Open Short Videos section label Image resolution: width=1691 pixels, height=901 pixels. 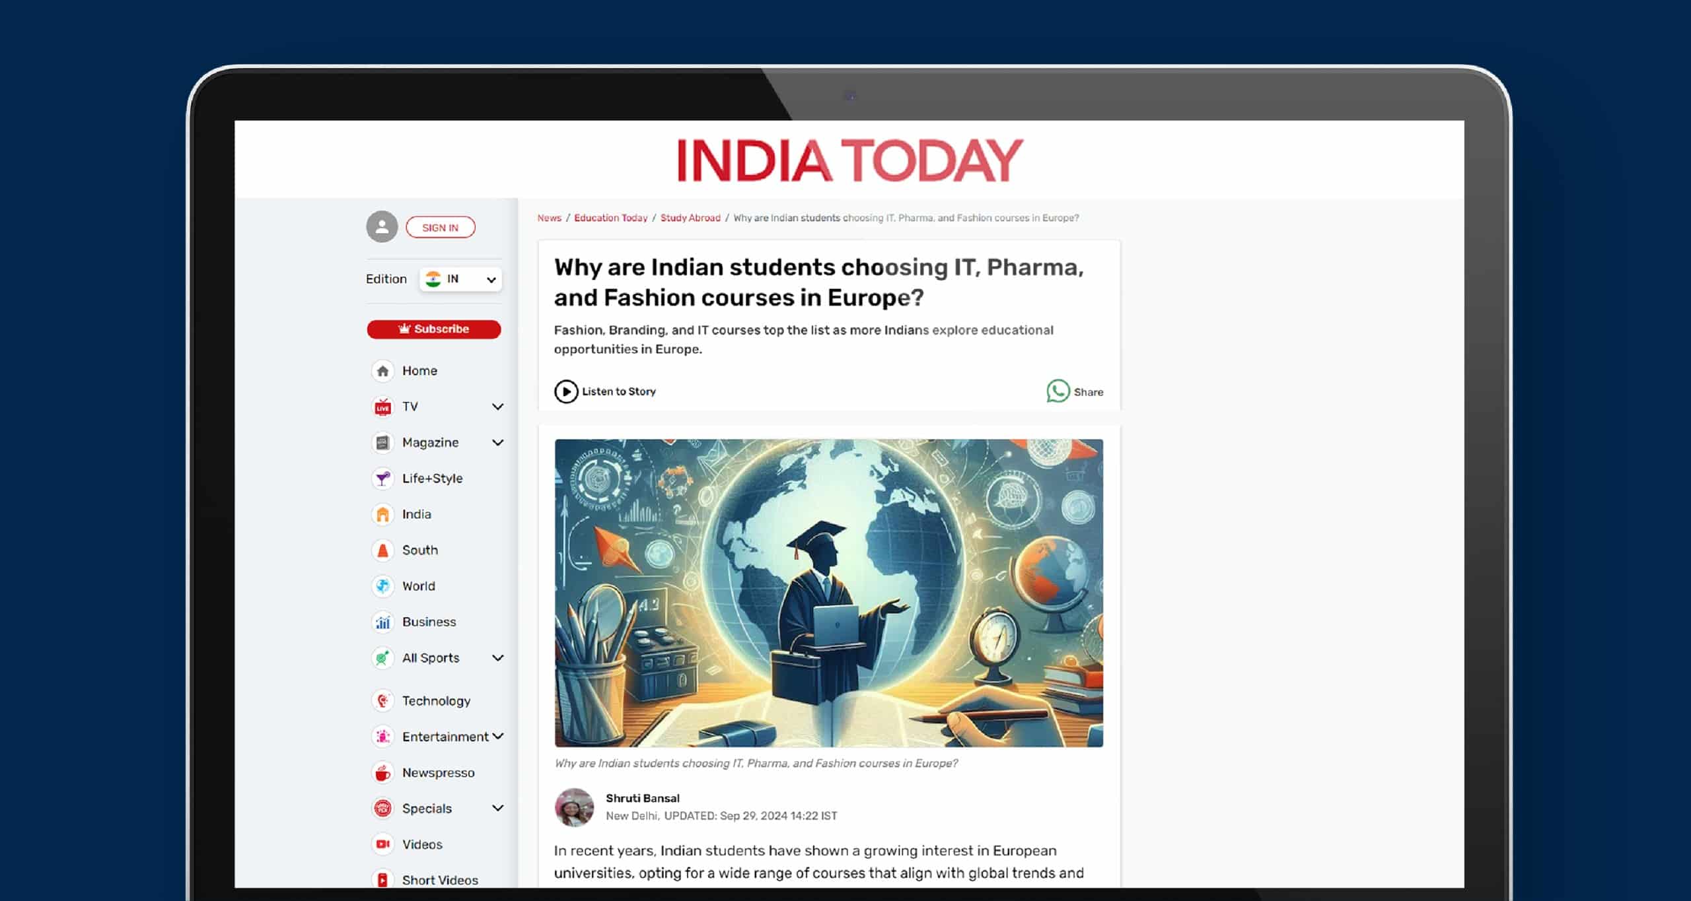click(440, 880)
